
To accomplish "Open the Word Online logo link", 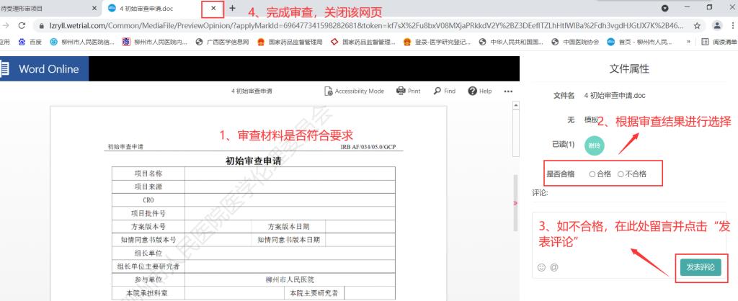I will point(40,69).
